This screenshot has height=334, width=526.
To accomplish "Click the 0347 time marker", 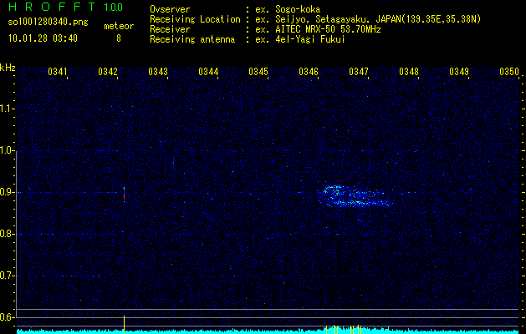I will click(359, 72).
